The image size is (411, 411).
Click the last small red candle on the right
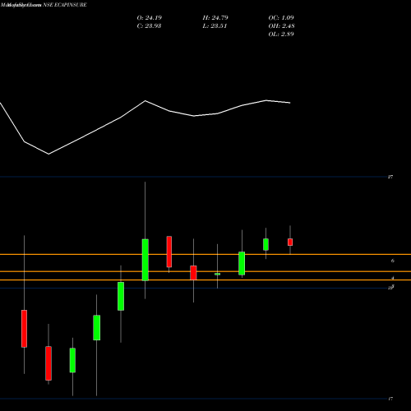pyautogui.click(x=290, y=242)
